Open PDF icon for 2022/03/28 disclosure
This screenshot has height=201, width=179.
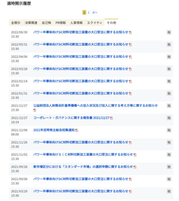[130, 69]
